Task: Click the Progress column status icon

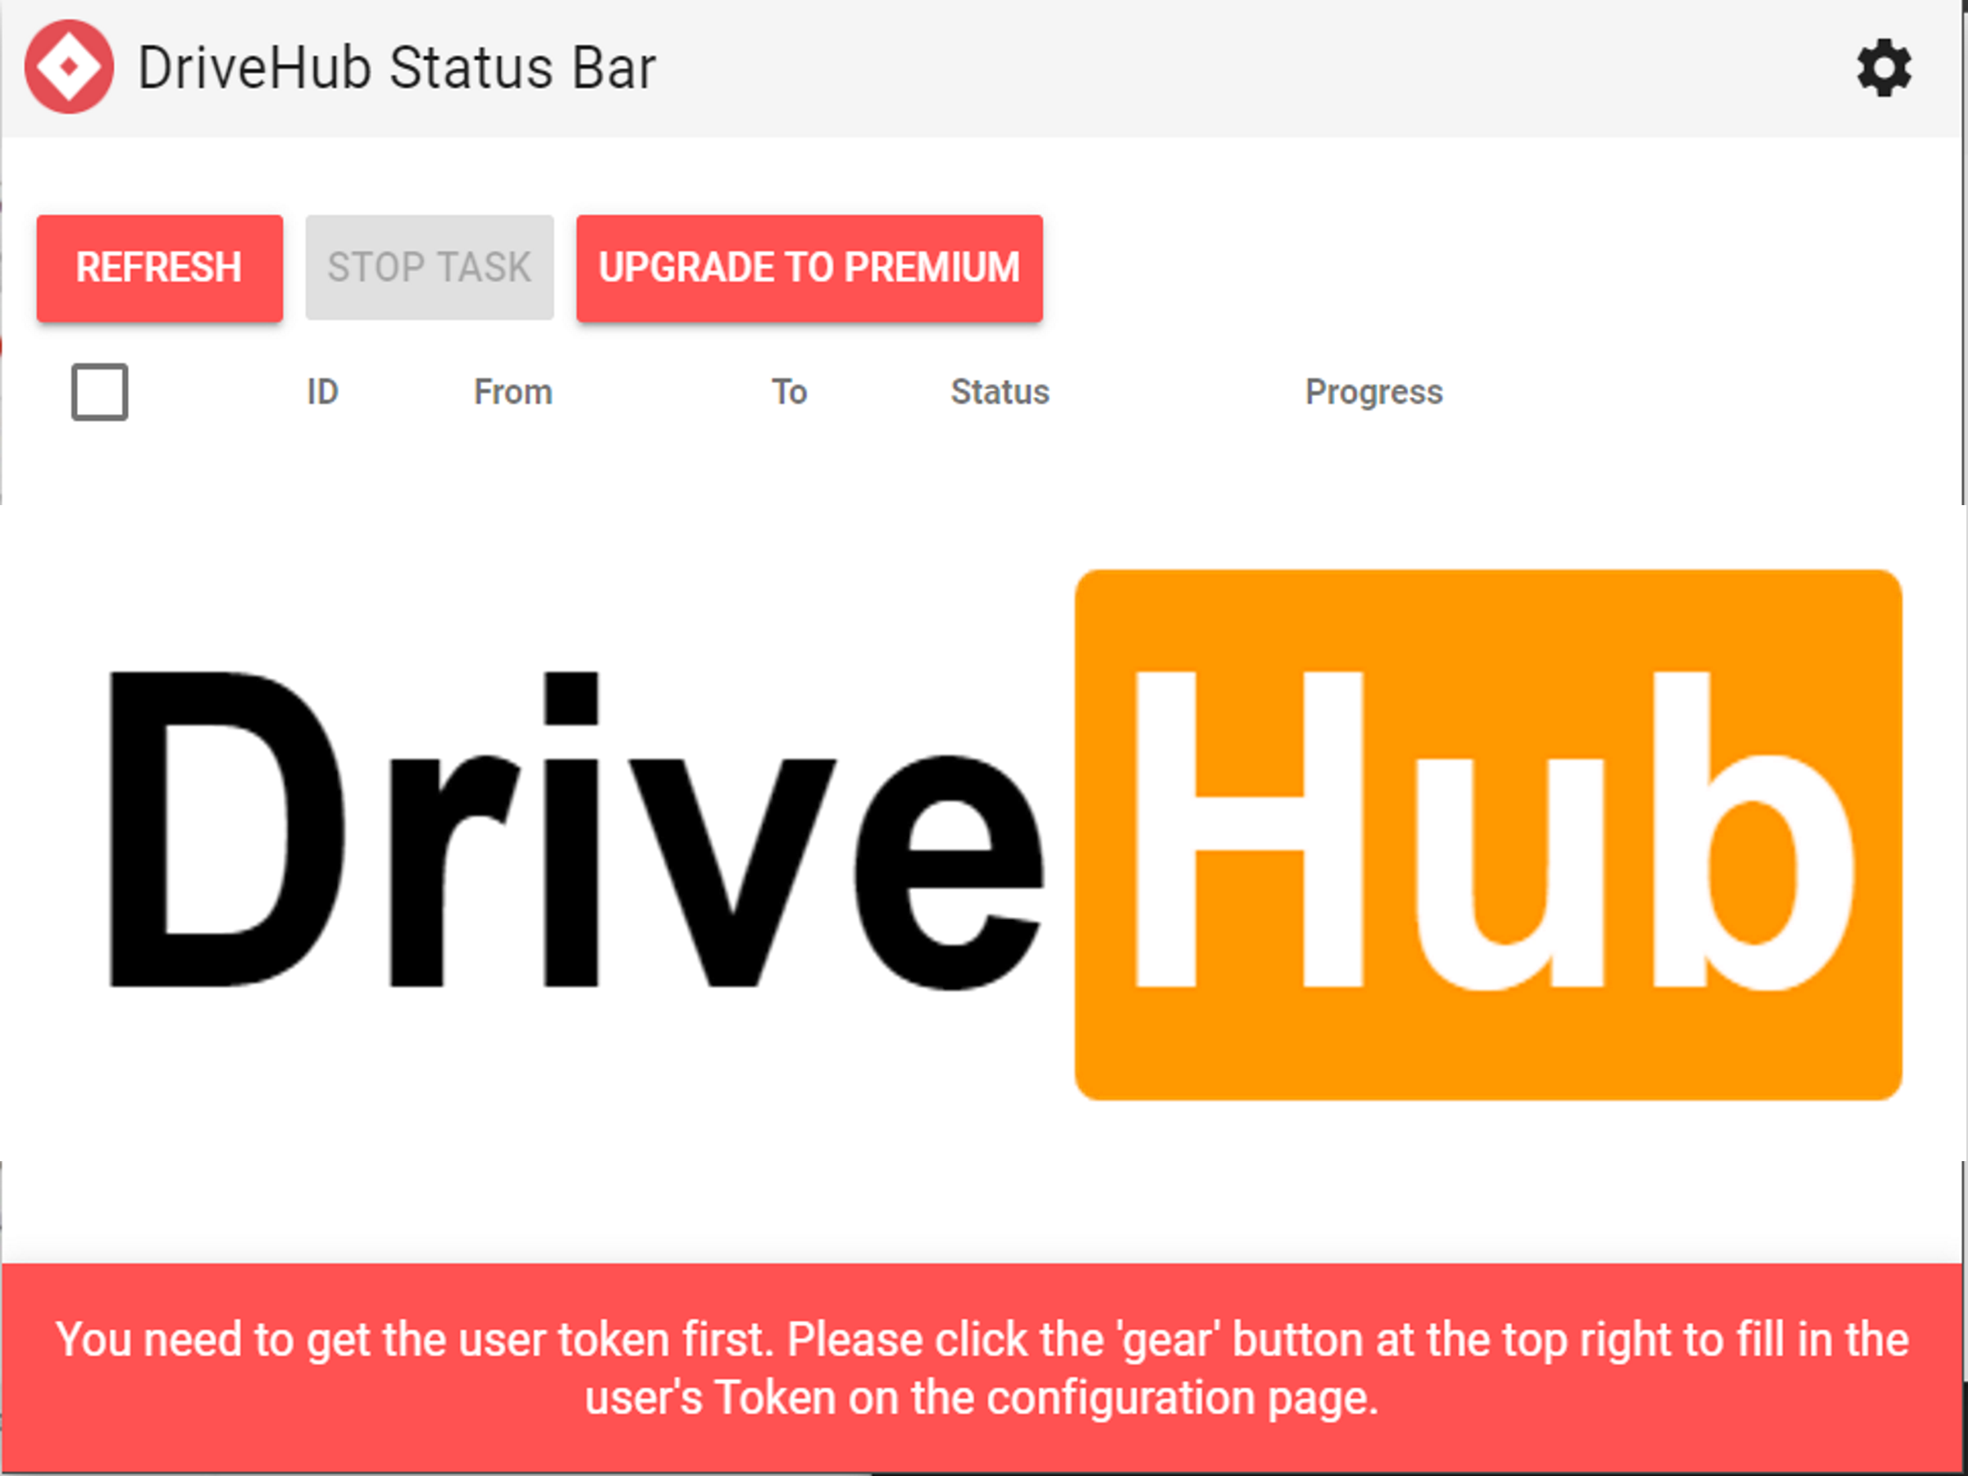Action: pos(1370,390)
